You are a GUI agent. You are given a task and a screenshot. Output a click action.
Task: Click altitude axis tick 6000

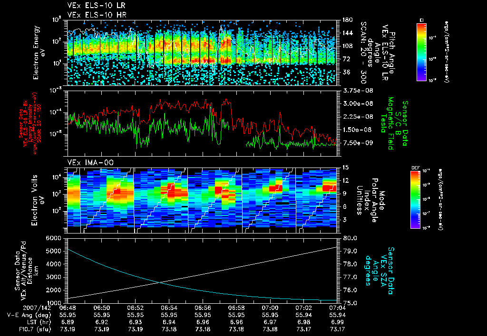tap(53, 238)
